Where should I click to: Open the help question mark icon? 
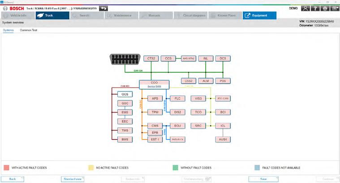pyautogui.click(x=315, y=9)
